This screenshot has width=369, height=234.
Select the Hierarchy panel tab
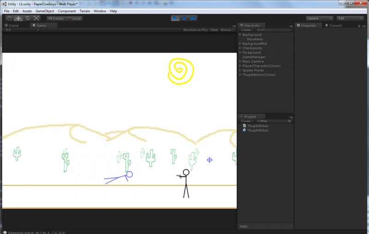[252, 25]
